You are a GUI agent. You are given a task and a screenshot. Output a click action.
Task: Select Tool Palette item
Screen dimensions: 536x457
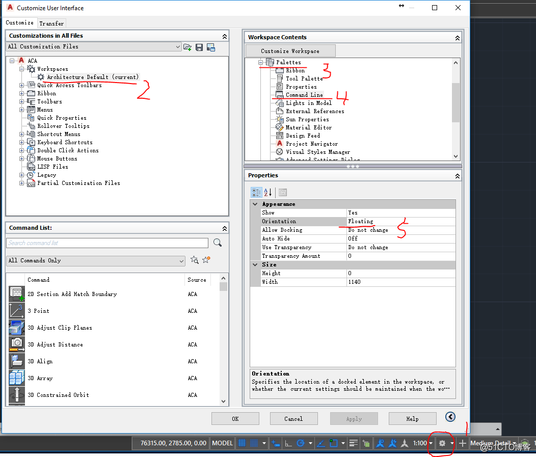tap(304, 78)
